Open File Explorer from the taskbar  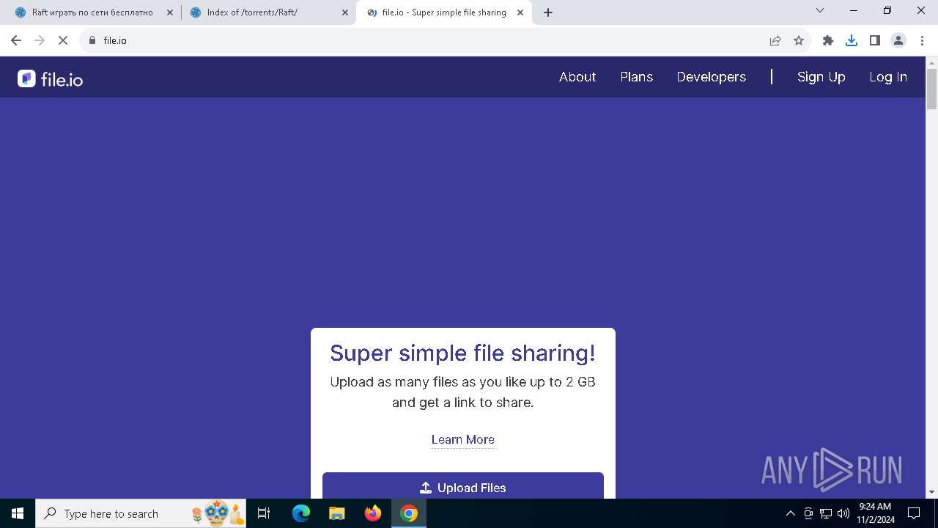336,513
